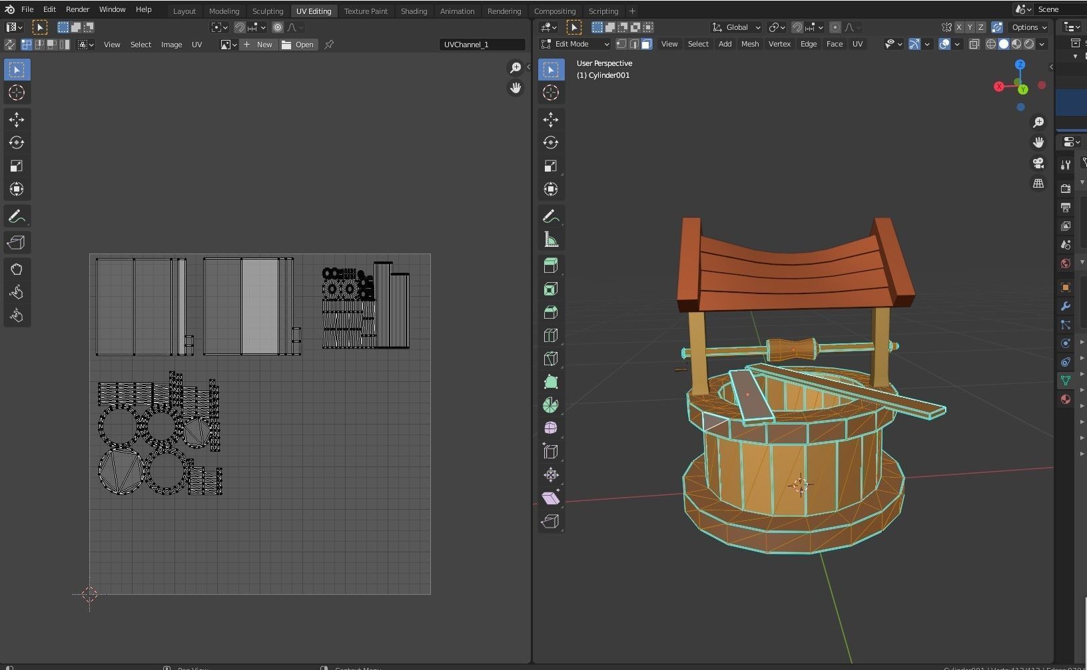1087x670 pixels.
Task: Open File menu
Action: (x=27, y=9)
